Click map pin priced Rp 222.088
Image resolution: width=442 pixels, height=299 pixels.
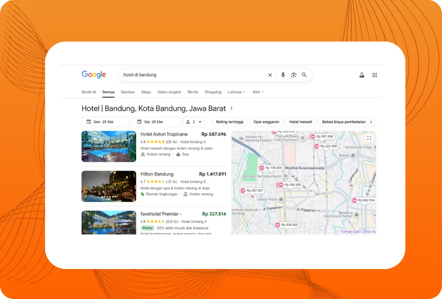pos(326,146)
